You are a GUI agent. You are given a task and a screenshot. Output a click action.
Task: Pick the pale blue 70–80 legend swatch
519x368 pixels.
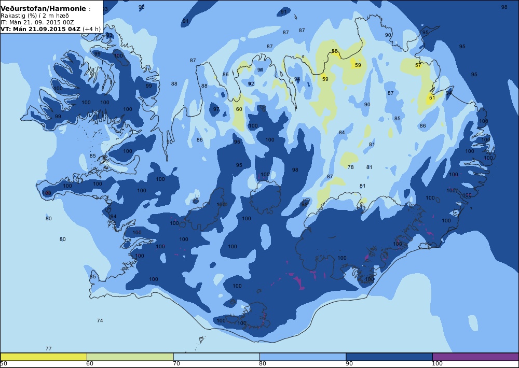(x=216, y=357)
